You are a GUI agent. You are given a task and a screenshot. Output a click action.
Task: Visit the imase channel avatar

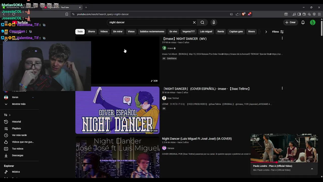164,48
